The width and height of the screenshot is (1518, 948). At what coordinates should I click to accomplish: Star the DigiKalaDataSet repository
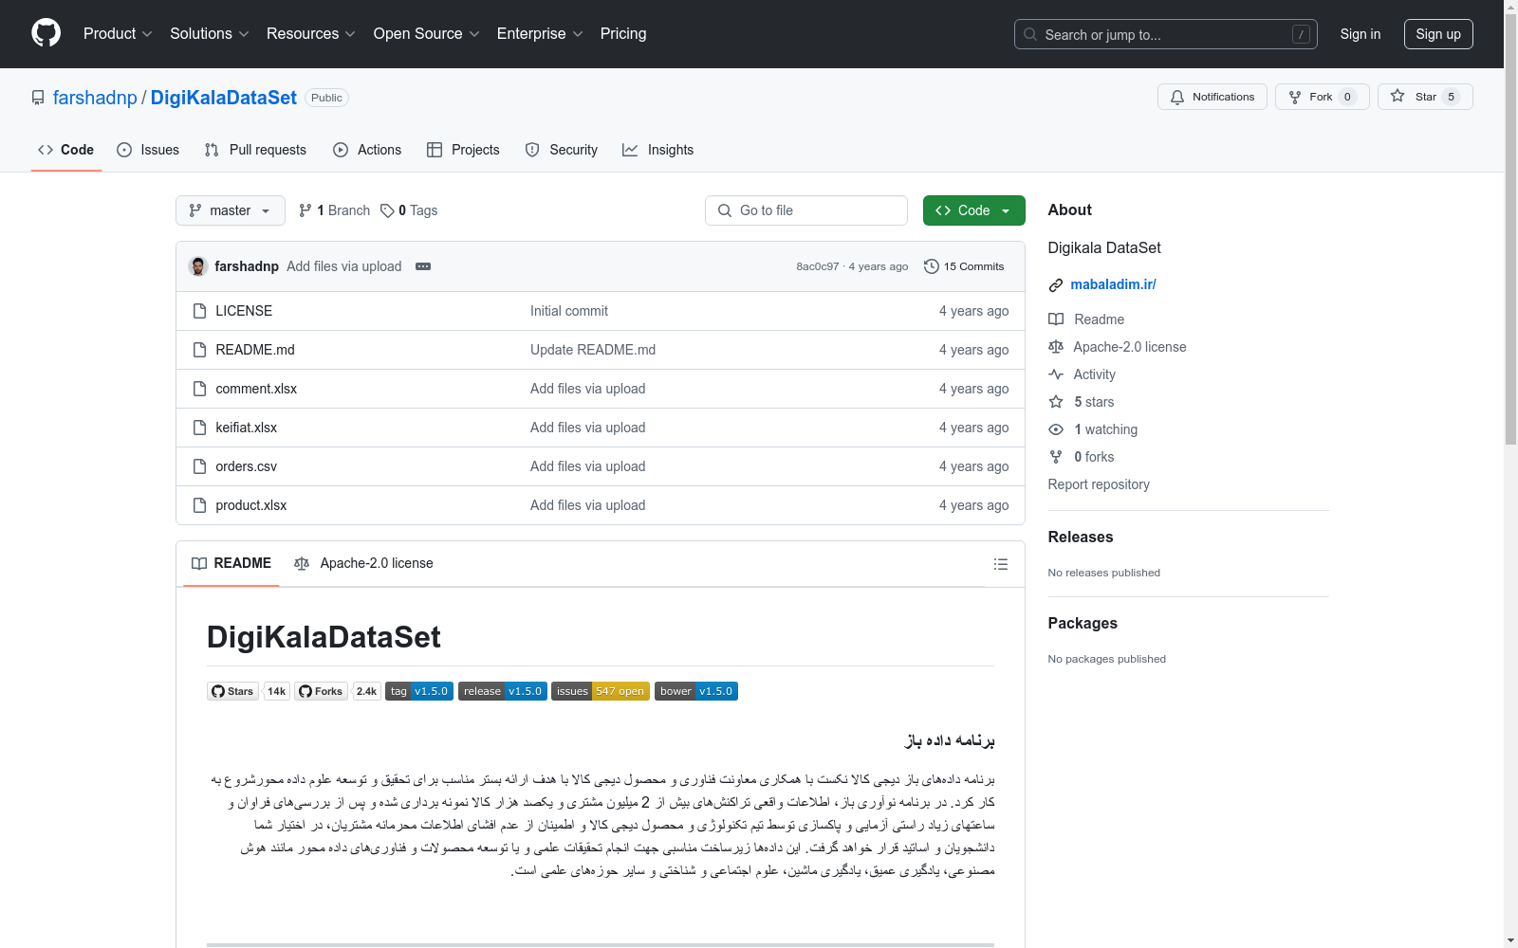click(x=1425, y=97)
